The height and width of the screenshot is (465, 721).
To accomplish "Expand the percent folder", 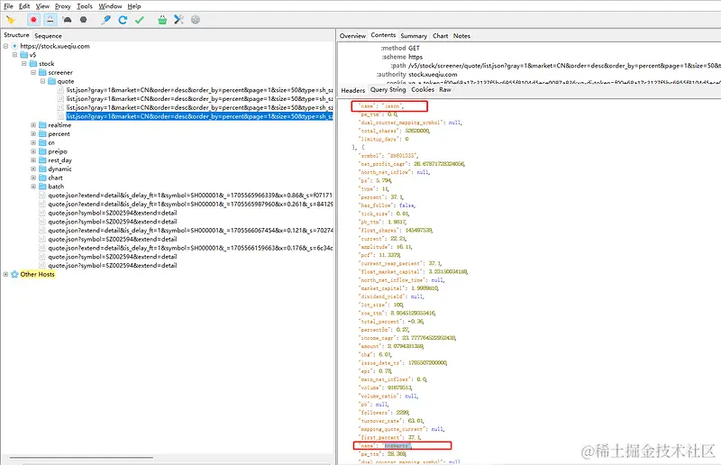I will (33, 134).
